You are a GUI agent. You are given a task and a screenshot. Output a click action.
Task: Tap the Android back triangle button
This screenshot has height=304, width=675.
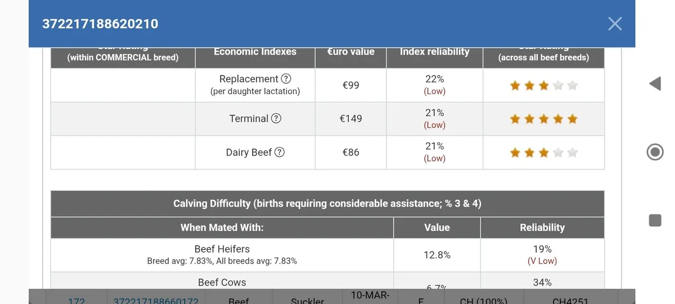point(655,84)
